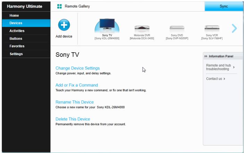
Task: Click the [Sony SLV-799HF] model label
Action: coord(212,38)
